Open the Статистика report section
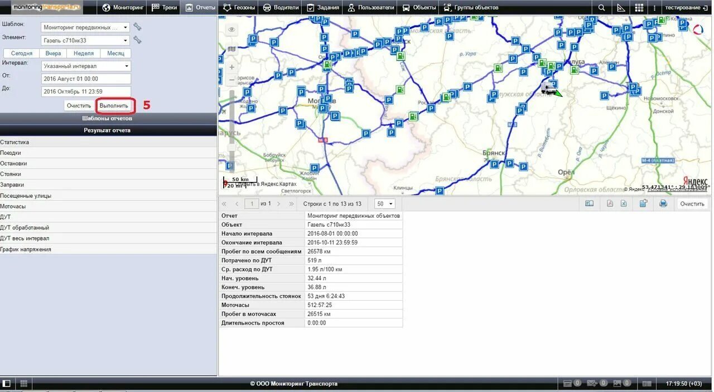This screenshot has height=392, width=714. point(108,142)
